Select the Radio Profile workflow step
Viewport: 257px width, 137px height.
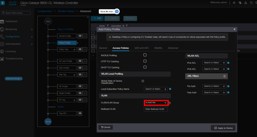point(67,93)
